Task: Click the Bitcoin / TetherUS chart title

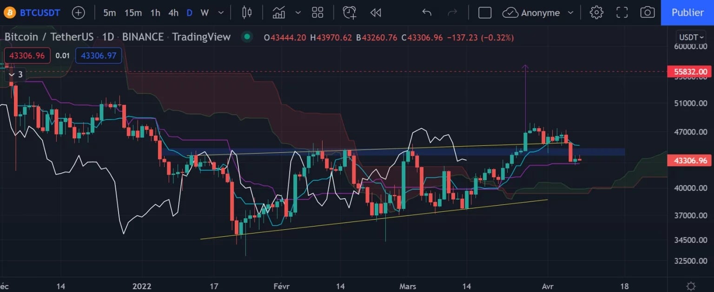Action: coord(49,37)
